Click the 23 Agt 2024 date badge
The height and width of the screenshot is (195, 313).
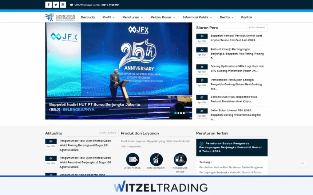tap(202, 38)
